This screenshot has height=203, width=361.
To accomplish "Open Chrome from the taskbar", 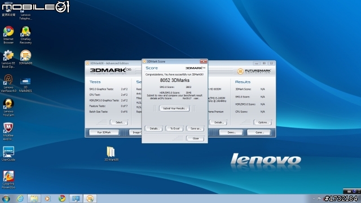I will (x=61, y=198).
